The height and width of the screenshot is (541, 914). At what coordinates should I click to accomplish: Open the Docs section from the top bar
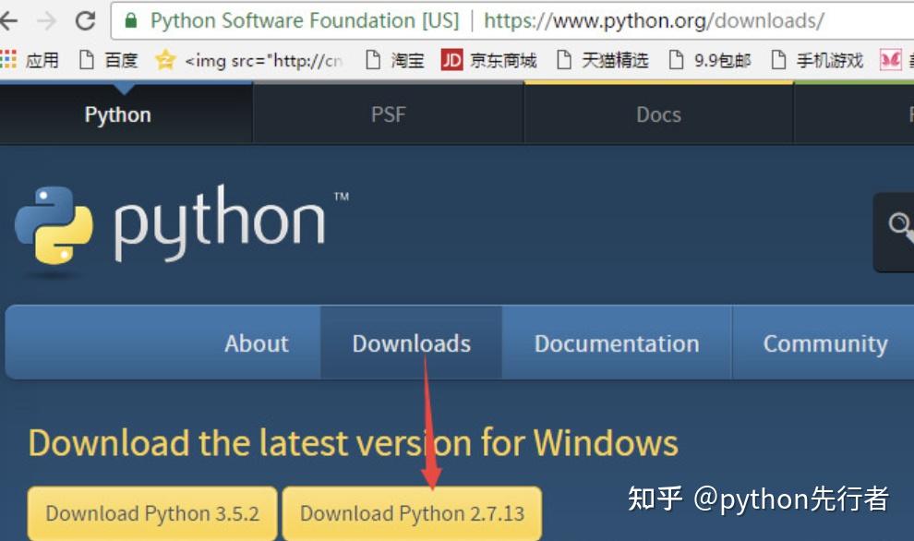pyautogui.click(x=657, y=114)
